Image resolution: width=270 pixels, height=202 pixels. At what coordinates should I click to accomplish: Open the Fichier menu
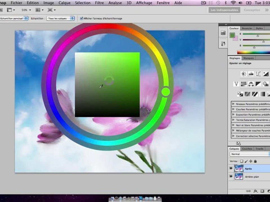coord(16,3)
